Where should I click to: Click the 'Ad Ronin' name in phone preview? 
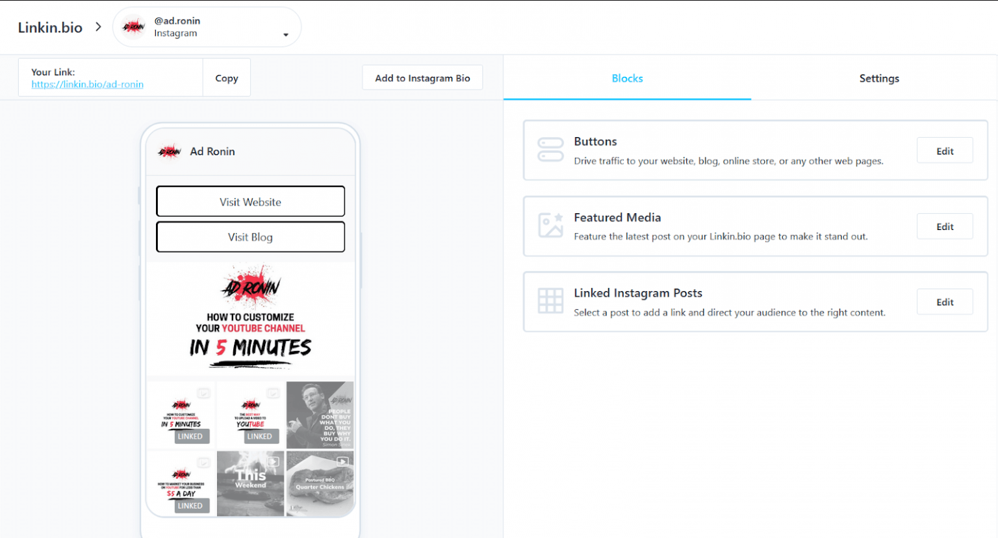coord(212,151)
